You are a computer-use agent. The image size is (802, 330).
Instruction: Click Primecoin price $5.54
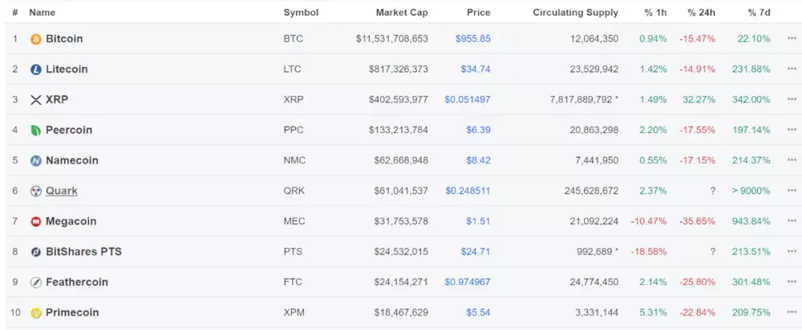coord(478,312)
